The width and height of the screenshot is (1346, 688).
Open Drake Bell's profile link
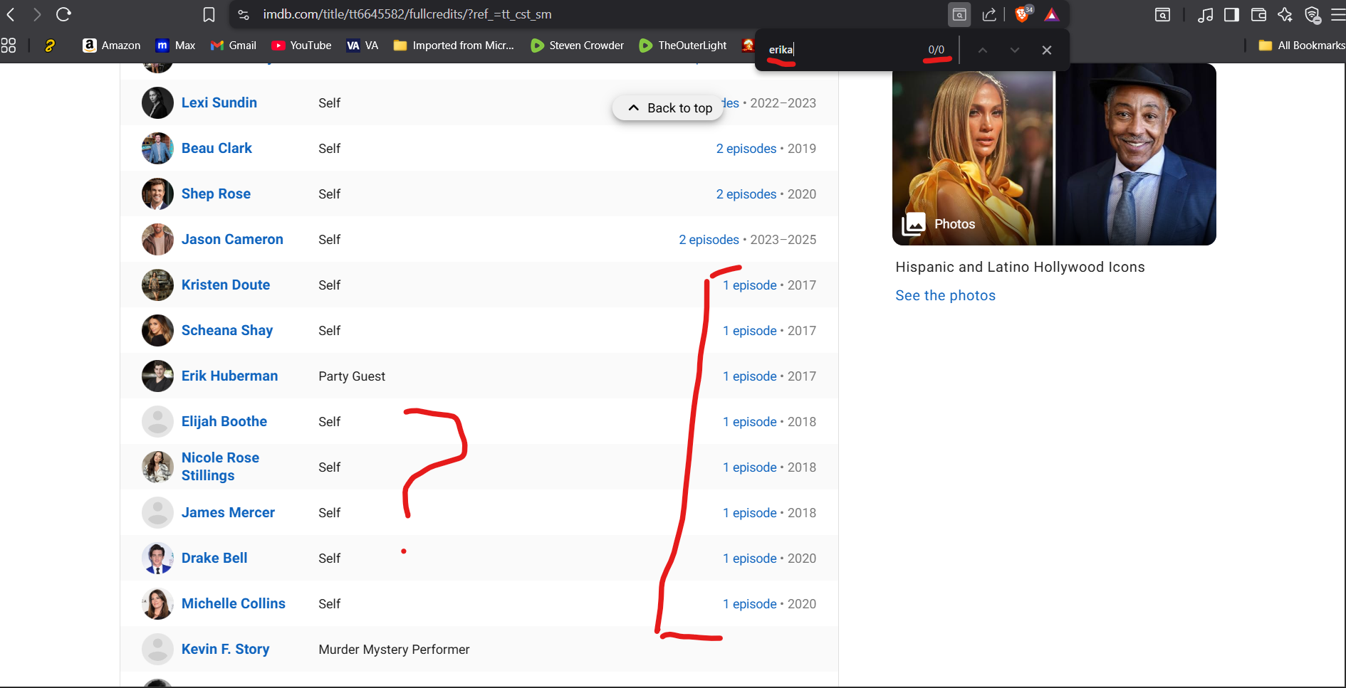(x=214, y=558)
